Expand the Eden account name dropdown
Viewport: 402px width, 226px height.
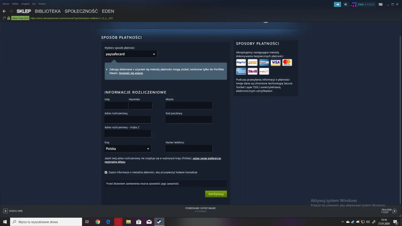pyautogui.click(x=363, y=4)
